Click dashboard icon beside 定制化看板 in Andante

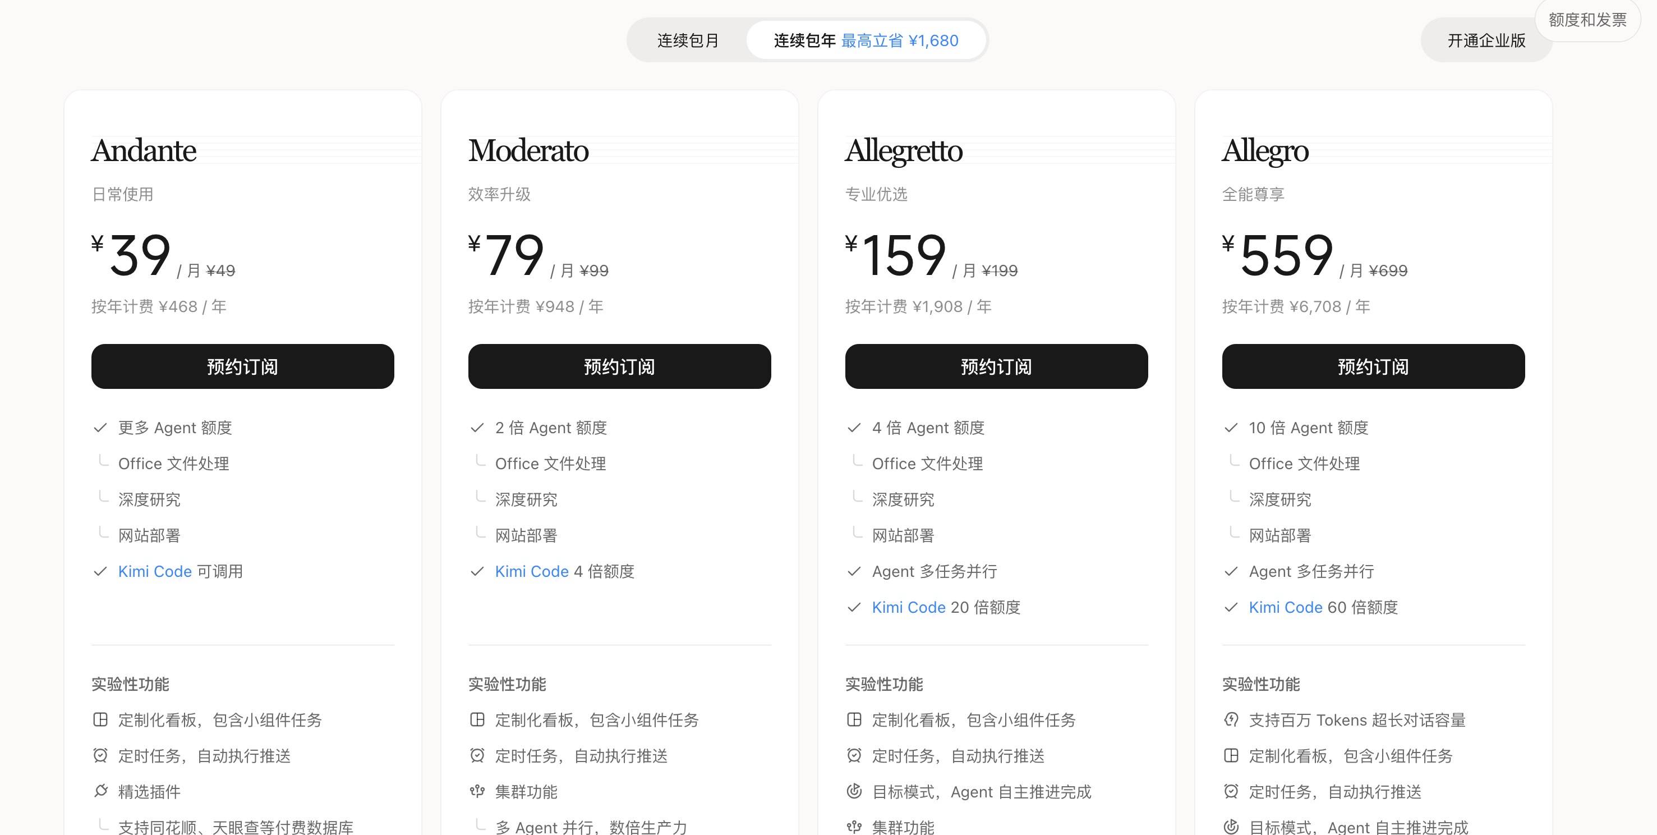(x=100, y=719)
